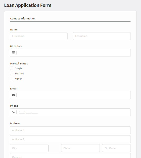Click the Country field
141x158 pixels.
click(x=70, y=156)
